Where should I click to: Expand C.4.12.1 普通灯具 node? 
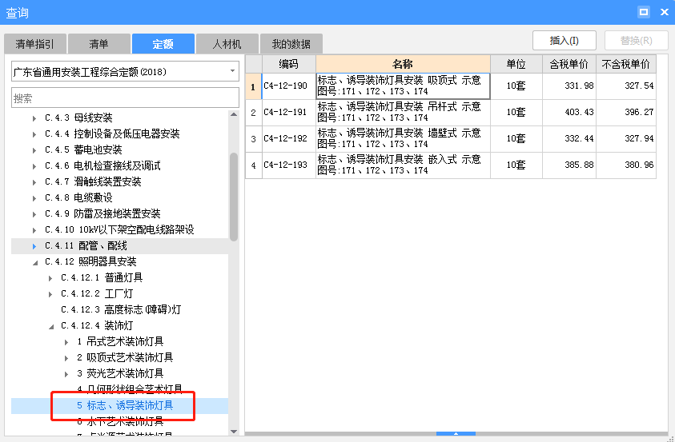coord(50,278)
